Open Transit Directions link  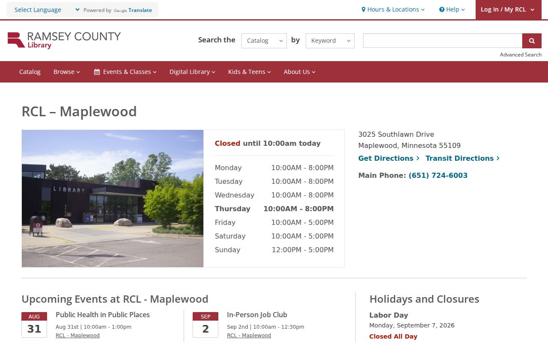[462, 158]
